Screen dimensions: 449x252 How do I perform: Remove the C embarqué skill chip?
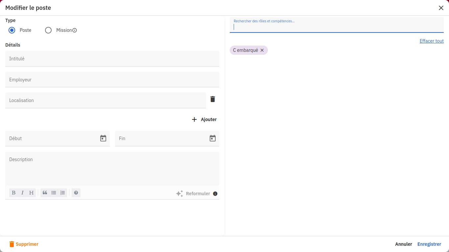pos(262,50)
